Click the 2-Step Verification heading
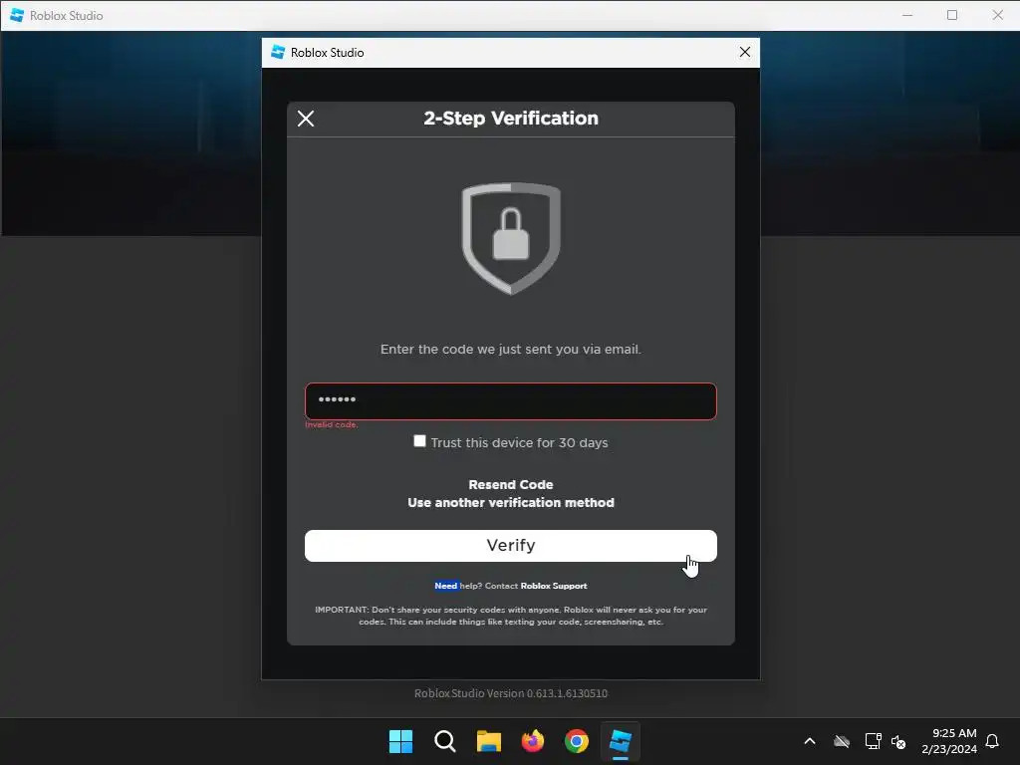1020x765 pixels. pos(511,119)
